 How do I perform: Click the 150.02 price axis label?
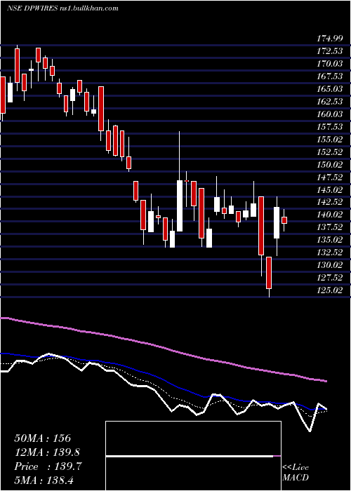click(x=330, y=164)
